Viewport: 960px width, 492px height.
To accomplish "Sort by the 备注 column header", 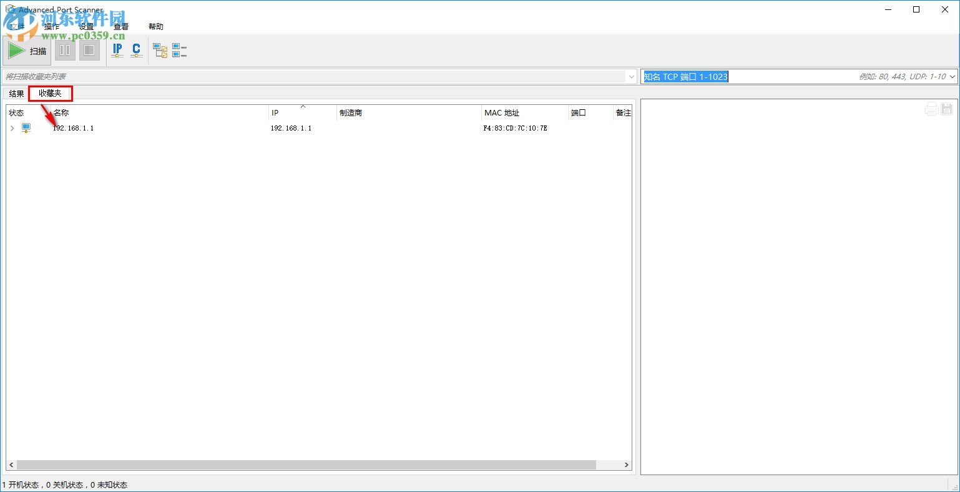I will (622, 113).
